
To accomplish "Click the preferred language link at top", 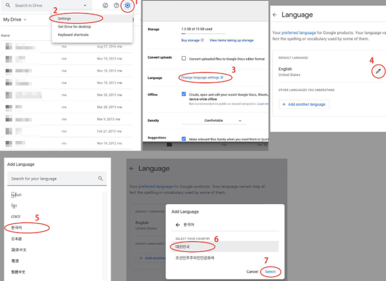I will pos(299,33).
